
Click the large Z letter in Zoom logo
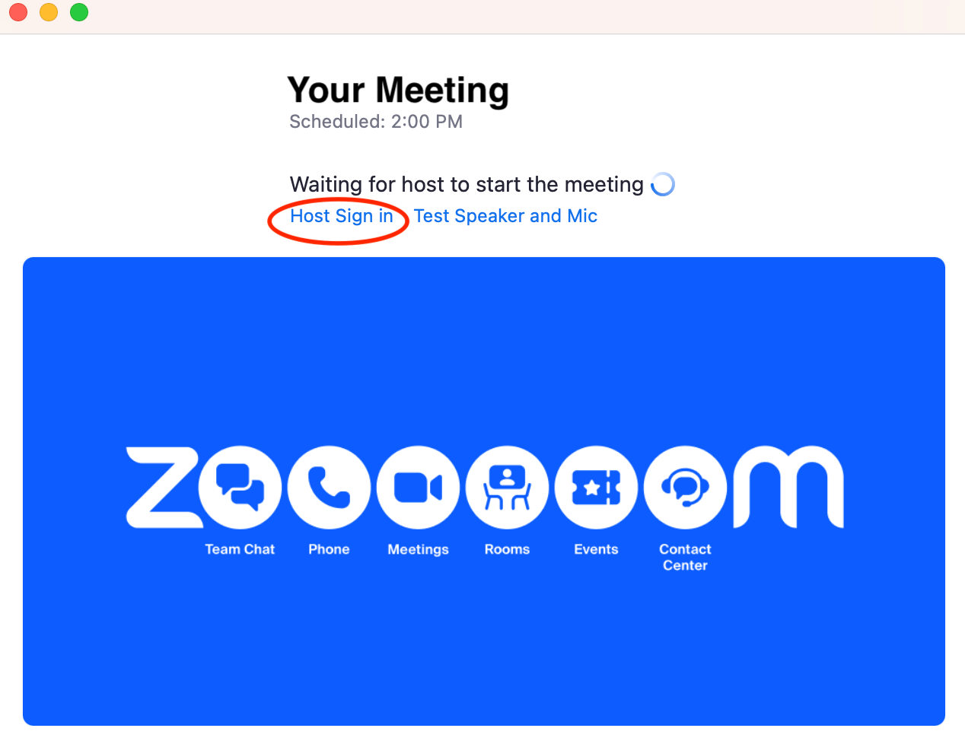(163, 488)
